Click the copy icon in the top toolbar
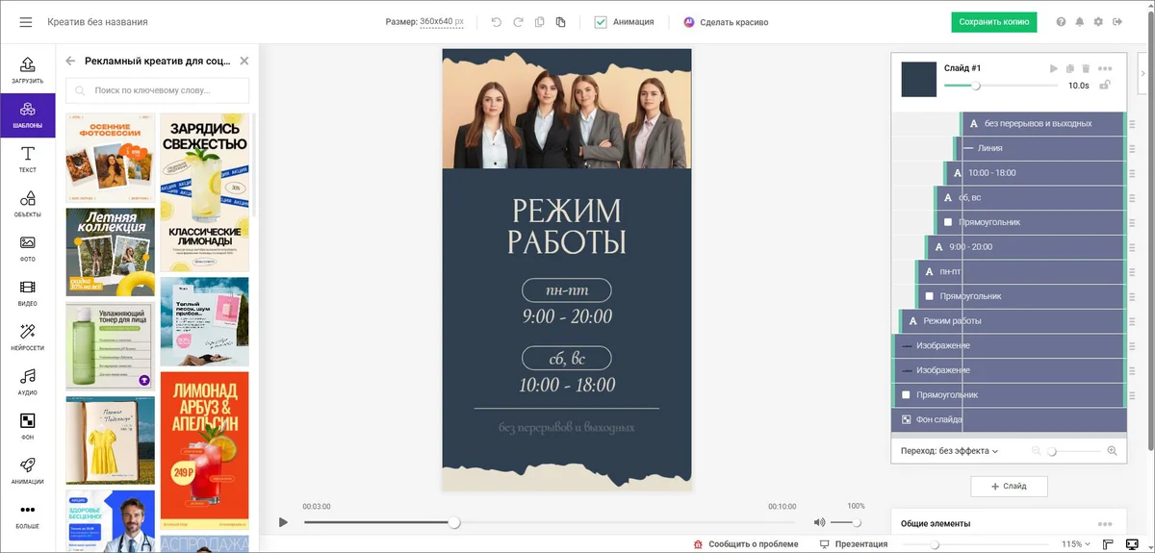The height and width of the screenshot is (553, 1155). (x=539, y=22)
